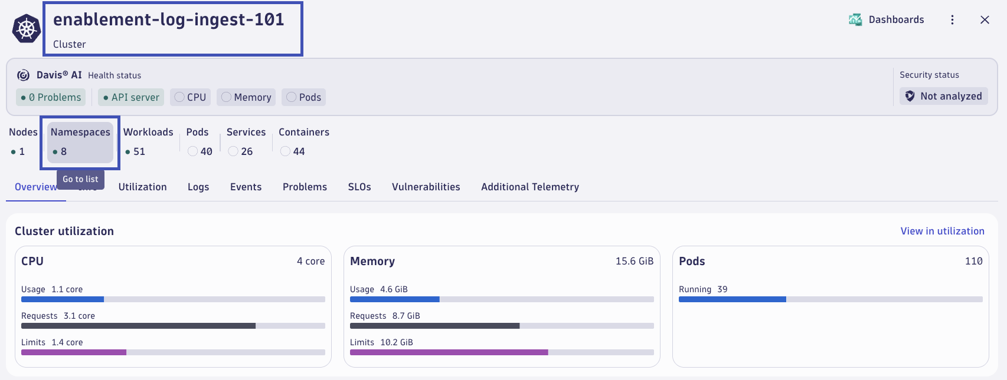Image resolution: width=1007 pixels, height=380 pixels.
Task: Click the Not analyzed security shield icon
Action: click(910, 96)
